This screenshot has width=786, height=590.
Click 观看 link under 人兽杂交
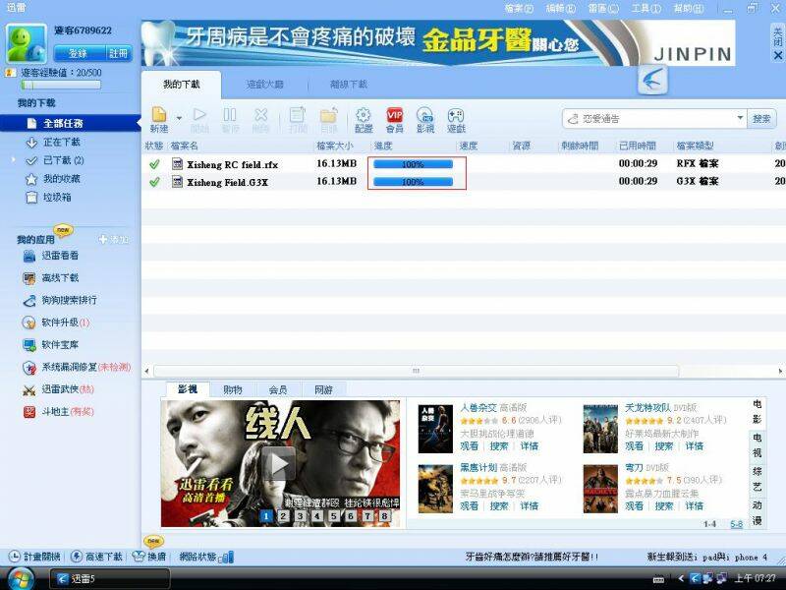coord(470,446)
